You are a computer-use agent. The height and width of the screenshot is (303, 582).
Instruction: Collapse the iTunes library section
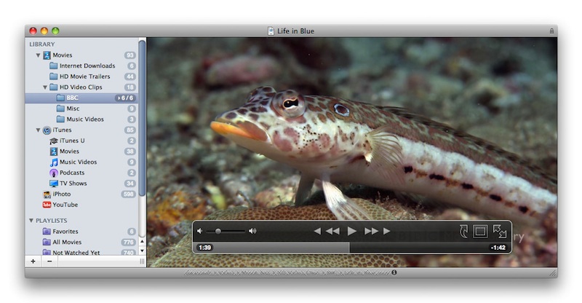coord(38,130)
